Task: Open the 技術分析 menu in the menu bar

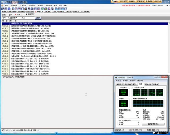Action: (49, 5)
